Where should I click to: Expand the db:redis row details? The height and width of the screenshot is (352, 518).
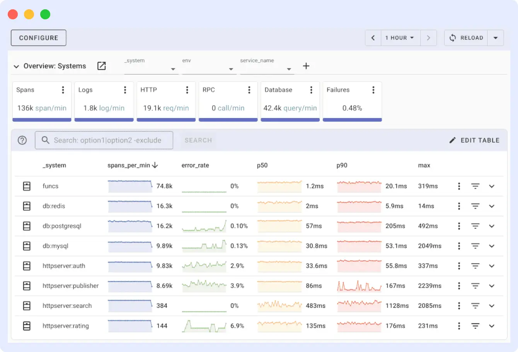click(492, 206)
